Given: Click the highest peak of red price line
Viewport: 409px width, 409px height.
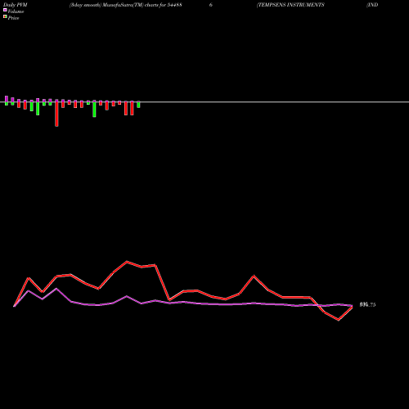Looking at the screenshot, I should coord(127,262).
